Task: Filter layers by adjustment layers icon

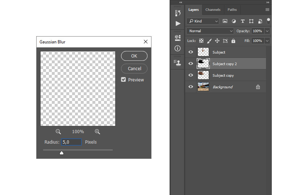Action: (234, 21)
